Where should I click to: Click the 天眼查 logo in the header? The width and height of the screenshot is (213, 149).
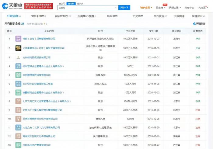click(x=12, y=6)
